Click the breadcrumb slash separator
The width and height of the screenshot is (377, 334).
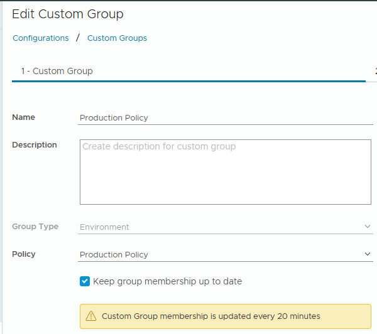[x=78, y=38]
